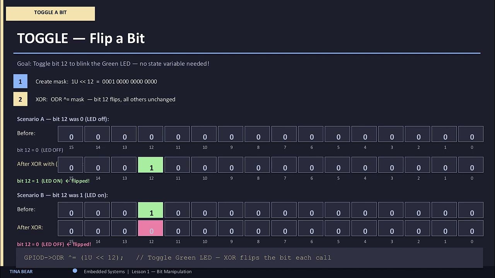Viewport: 495px width, 278px height.
Task: Click the GPIOD->ODR code line box
Action: (250, 258)
